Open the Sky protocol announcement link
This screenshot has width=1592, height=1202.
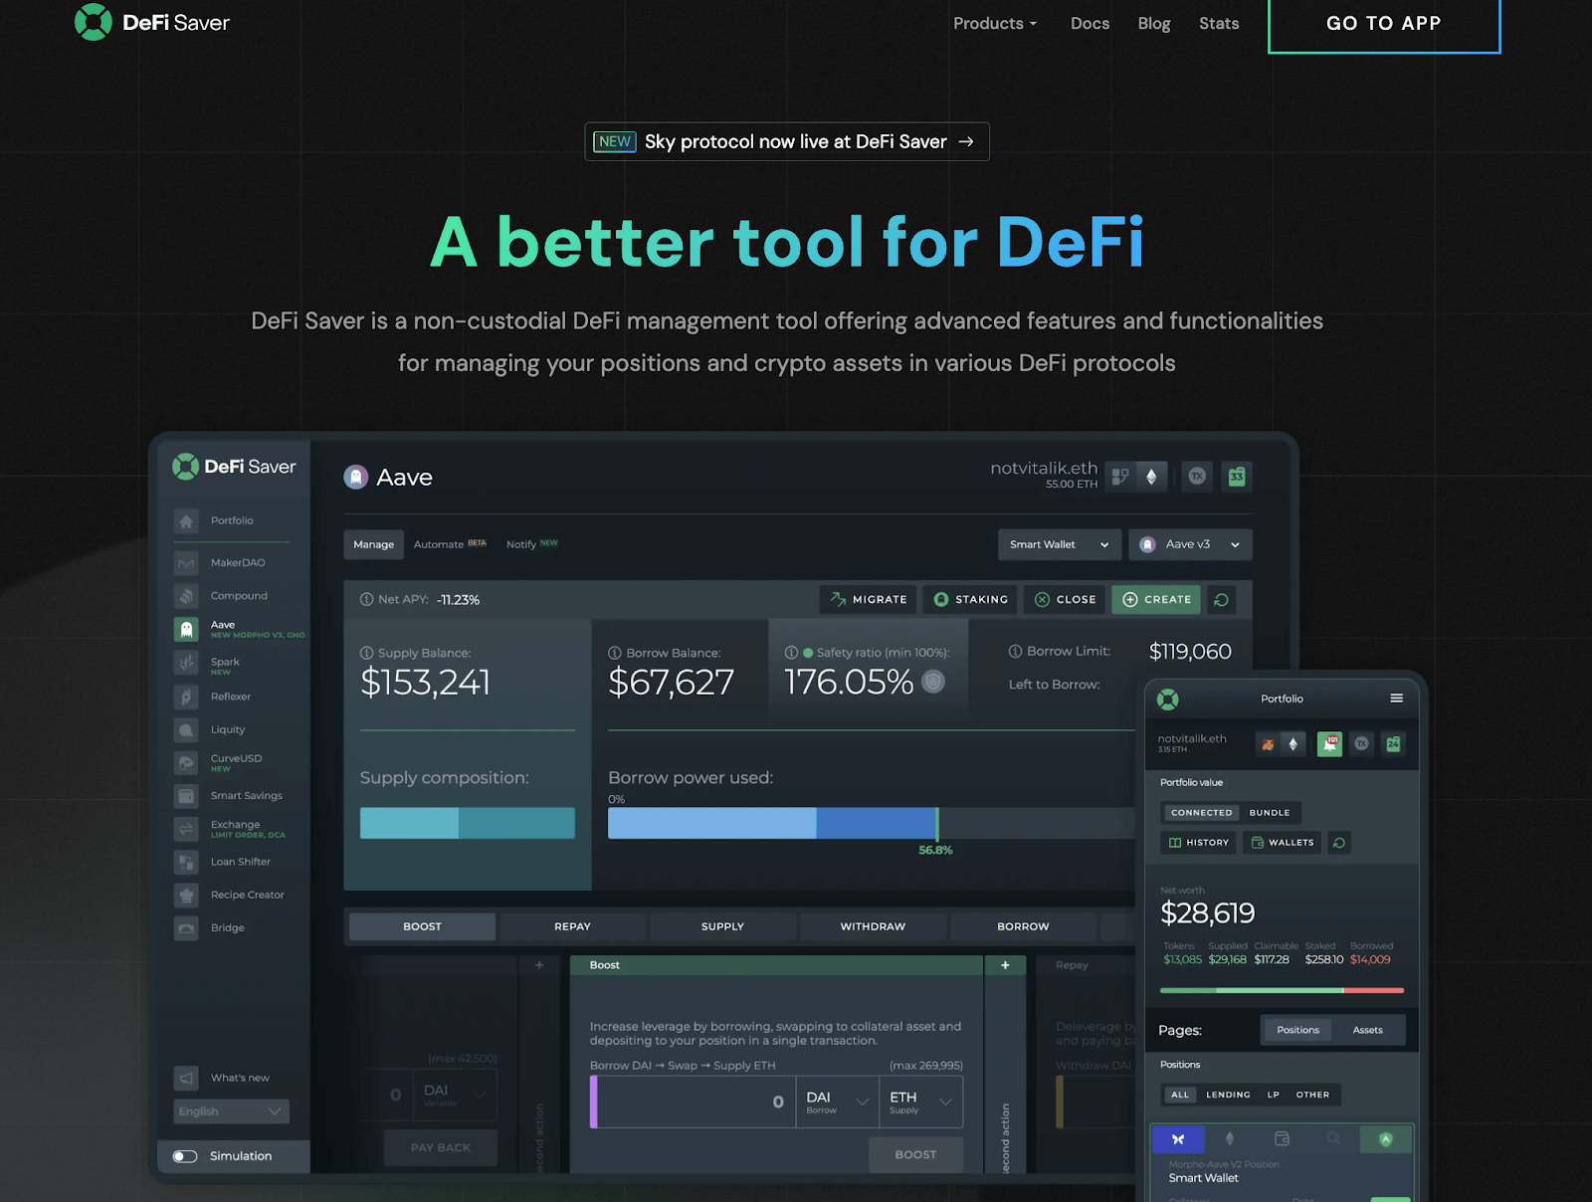coord(786,141)
